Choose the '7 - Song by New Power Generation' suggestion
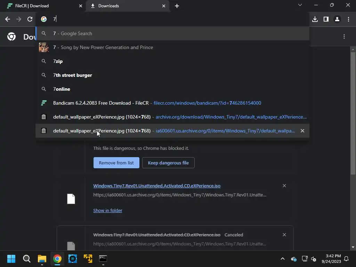Viewport: 356px width, 267px height. coord(172,47)
